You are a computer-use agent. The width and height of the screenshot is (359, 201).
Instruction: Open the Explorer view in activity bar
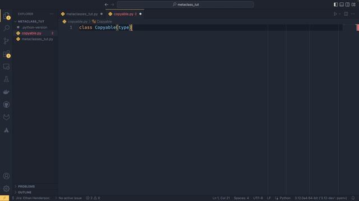pos(6,16)
